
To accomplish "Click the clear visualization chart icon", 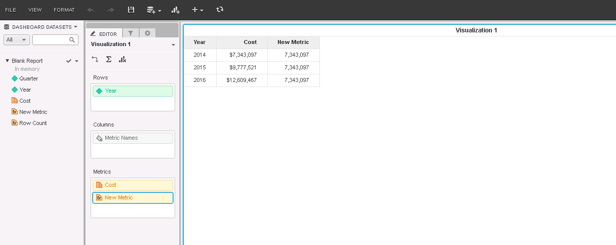I will pyautogui.click(x=122, y=59).
